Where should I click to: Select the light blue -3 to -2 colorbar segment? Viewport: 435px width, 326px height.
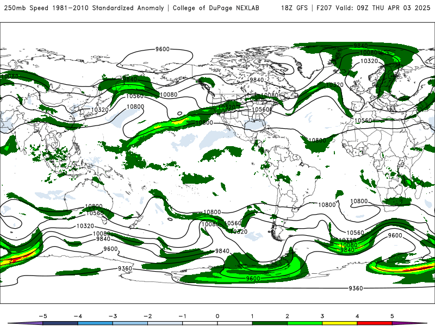pos(130,323)
